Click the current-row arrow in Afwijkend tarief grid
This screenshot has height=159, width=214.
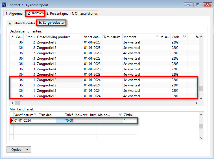(x=12, y=121)
